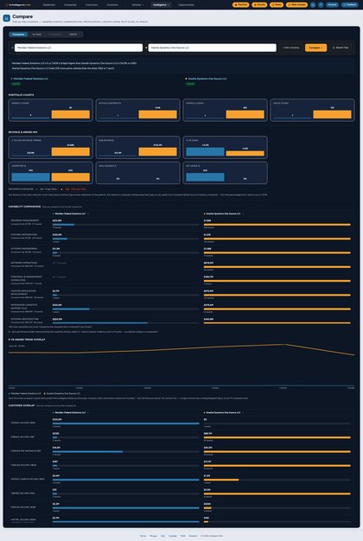Sort capability comparison by Granite Dynamics header
This screenshot has width=363, height=541.
point(224,214)
